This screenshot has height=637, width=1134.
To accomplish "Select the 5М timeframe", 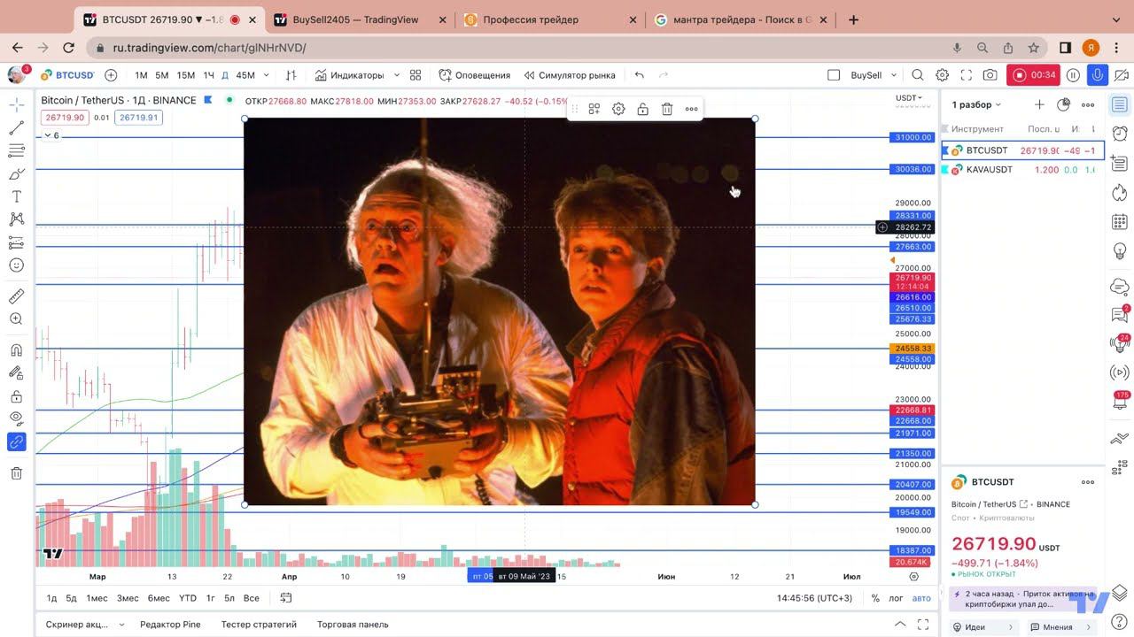I will coord(162,75).
